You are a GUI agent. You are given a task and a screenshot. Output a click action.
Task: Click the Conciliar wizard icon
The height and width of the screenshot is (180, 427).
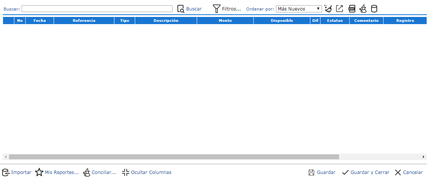pos(86,172)
